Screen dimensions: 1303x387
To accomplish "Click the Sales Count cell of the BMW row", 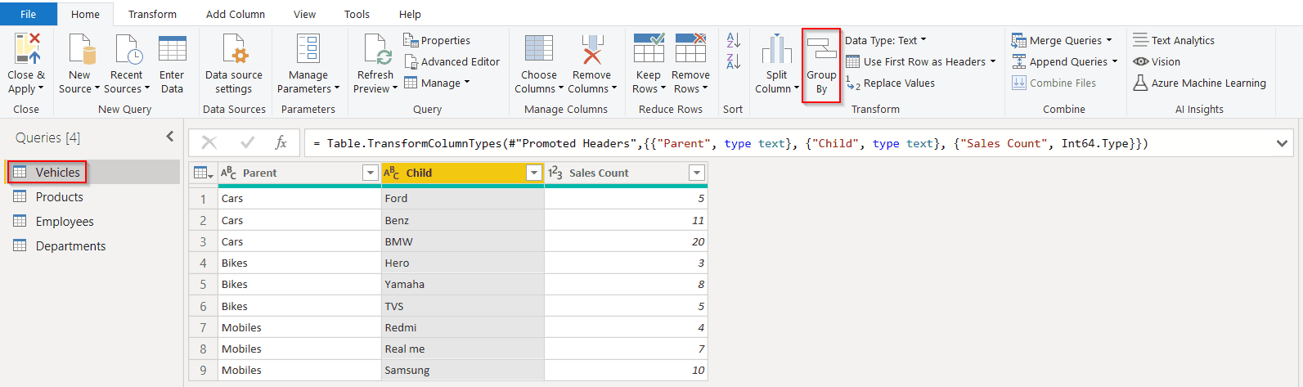I will tap(626, 241).
